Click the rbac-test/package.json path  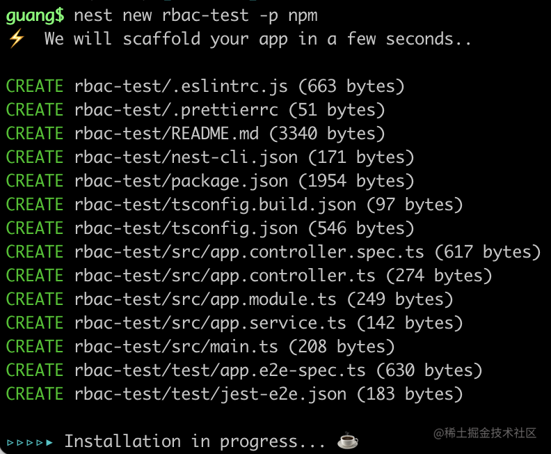click(x=180, y=181)
